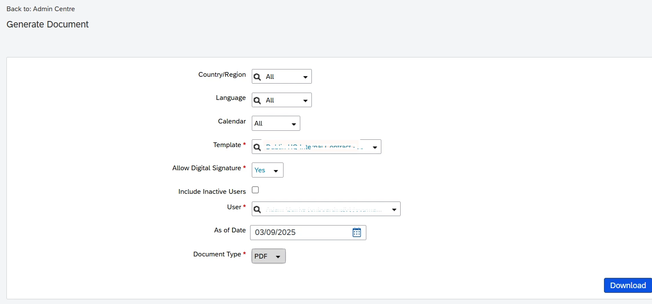
Task: Click the Language field showing All
Action: (x=282, y=100)
